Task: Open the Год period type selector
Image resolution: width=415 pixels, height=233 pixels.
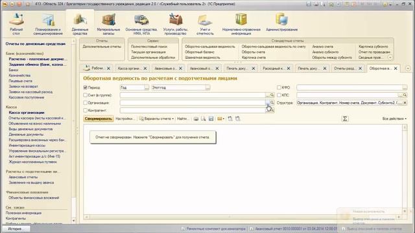Action: (x=147, y=88)
